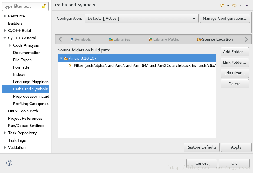
Task: Select Code Analysis entry
Action: click(x=26, y=45)
